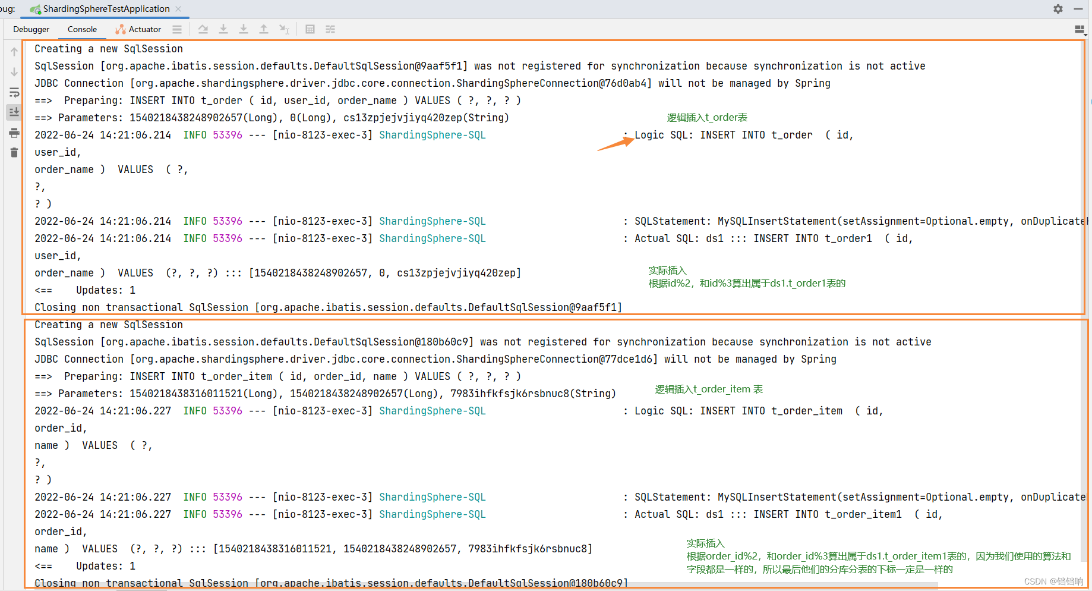1092x591 pixels.
Task: Click the Print console output icon
Action: pyautogui.click(x=14, y=133)
